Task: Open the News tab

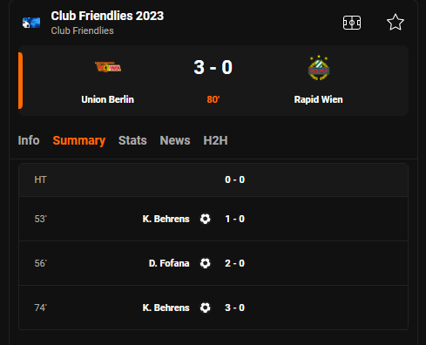Action: tap(175, 140)
